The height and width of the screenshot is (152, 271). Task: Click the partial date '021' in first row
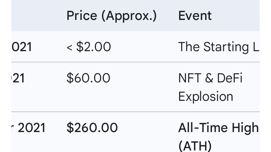[x=22, y=47]
